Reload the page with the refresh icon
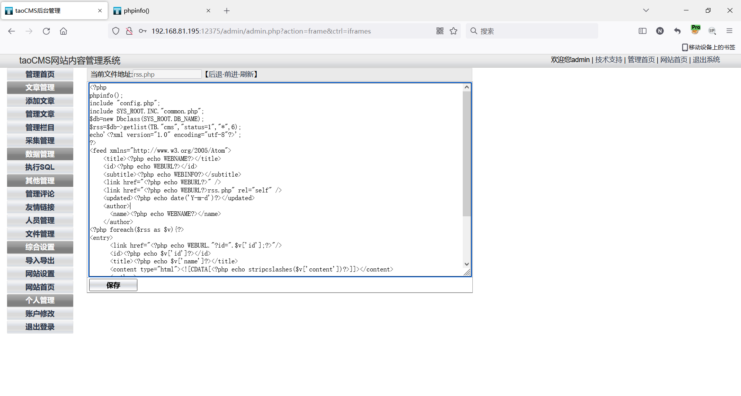The image size is (741, 396). pyautogui.click(x=46, y=31)
